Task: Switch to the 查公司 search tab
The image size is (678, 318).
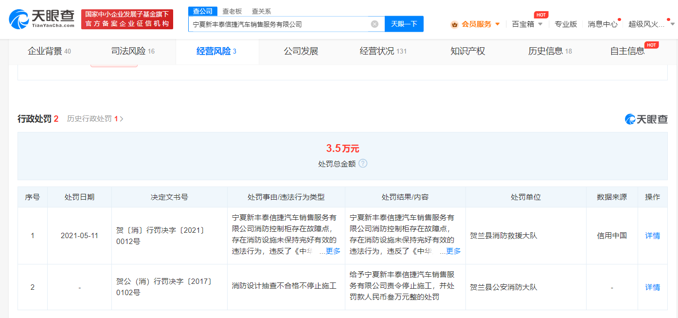Action: (x=203, y=11)
